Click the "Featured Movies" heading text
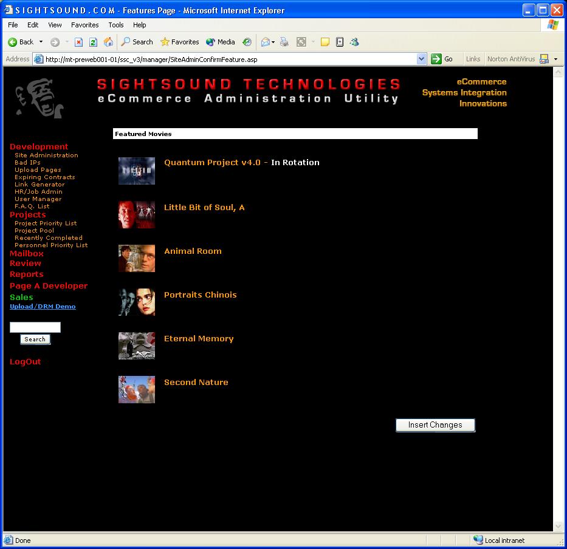 pyautogui.click(x=143, y=134)
